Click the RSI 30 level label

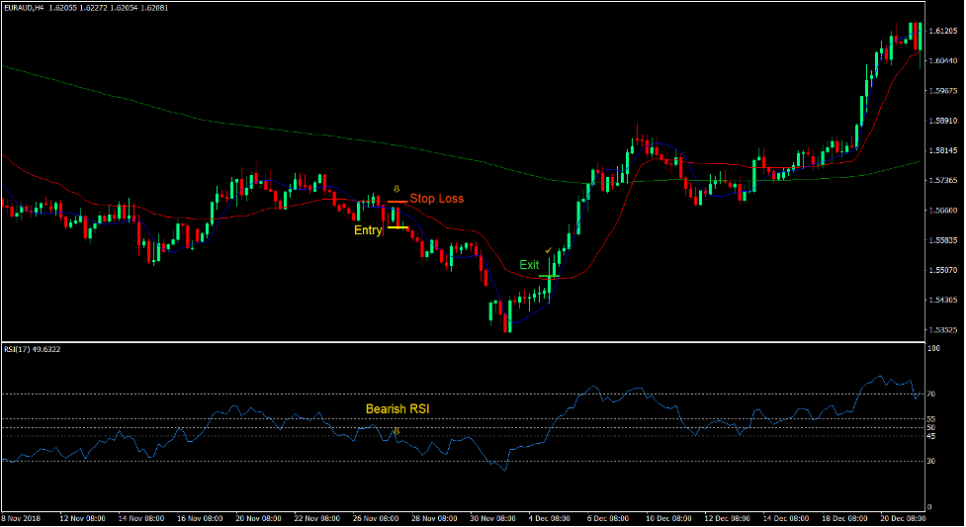click(x=931, y=461)
